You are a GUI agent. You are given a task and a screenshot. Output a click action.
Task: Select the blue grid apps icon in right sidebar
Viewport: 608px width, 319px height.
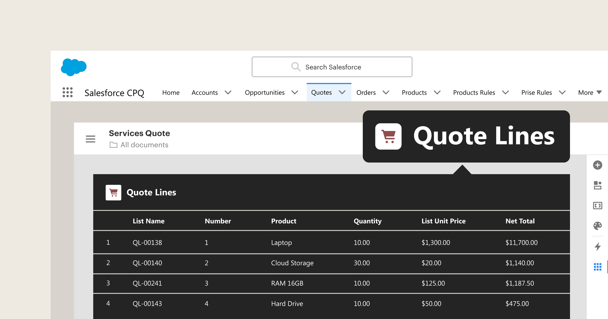click(x=598, y=267)
